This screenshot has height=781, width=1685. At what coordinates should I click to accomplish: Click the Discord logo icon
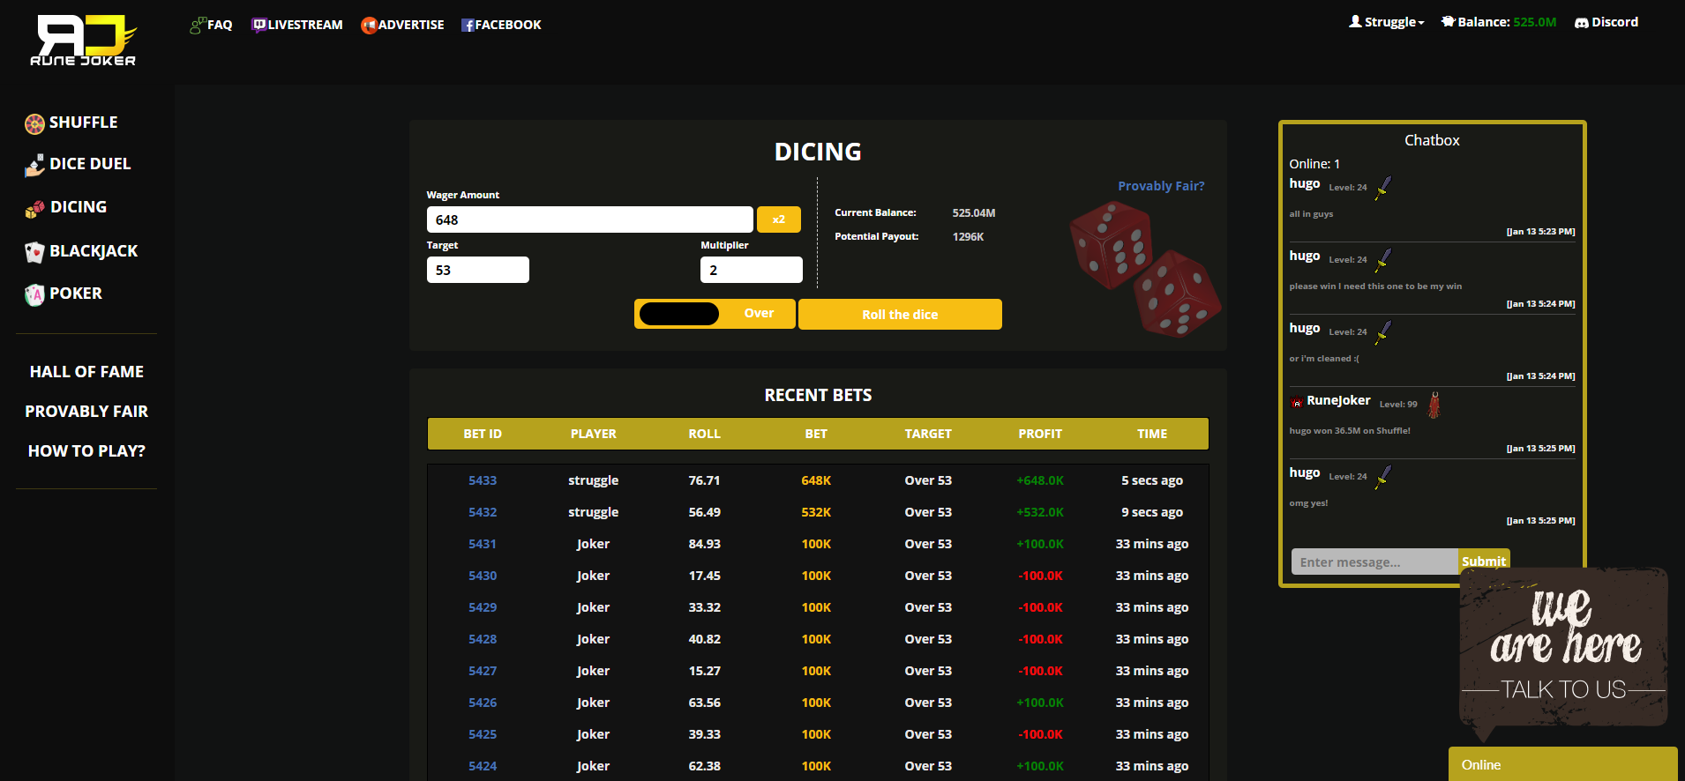click(x=1582, y=23)
